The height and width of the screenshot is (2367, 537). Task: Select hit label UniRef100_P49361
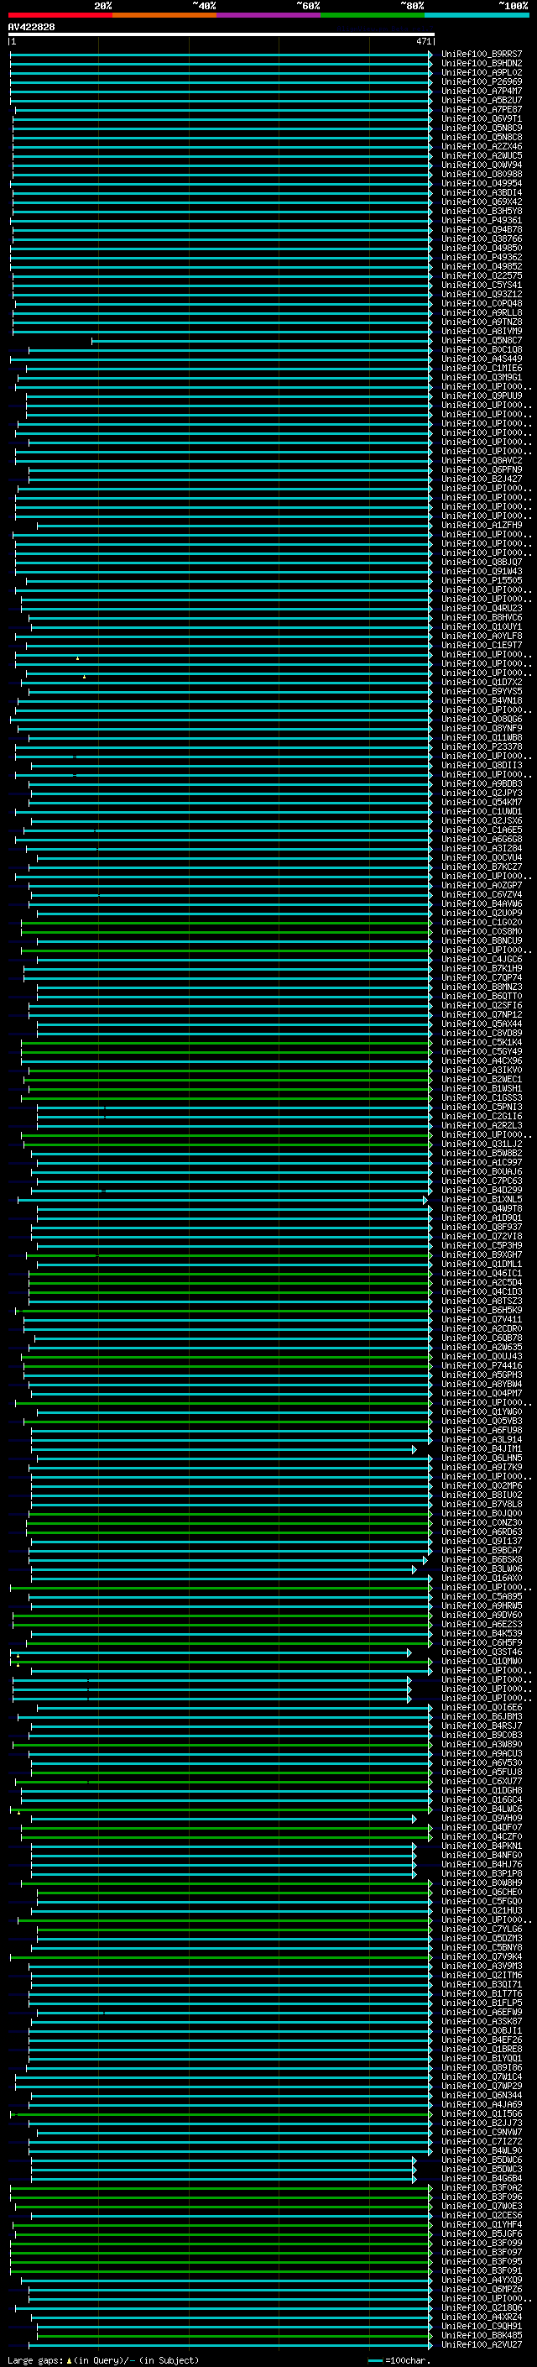click(481, 220)
